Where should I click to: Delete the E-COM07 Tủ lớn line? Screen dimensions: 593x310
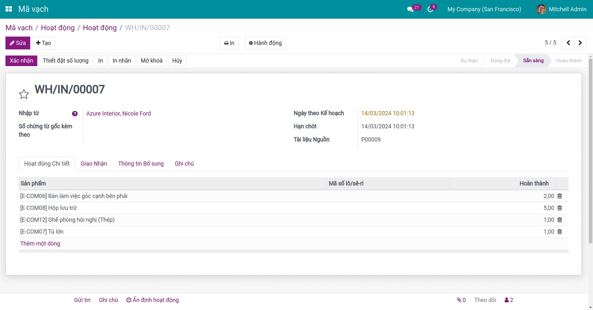click(x=560, y=232)
